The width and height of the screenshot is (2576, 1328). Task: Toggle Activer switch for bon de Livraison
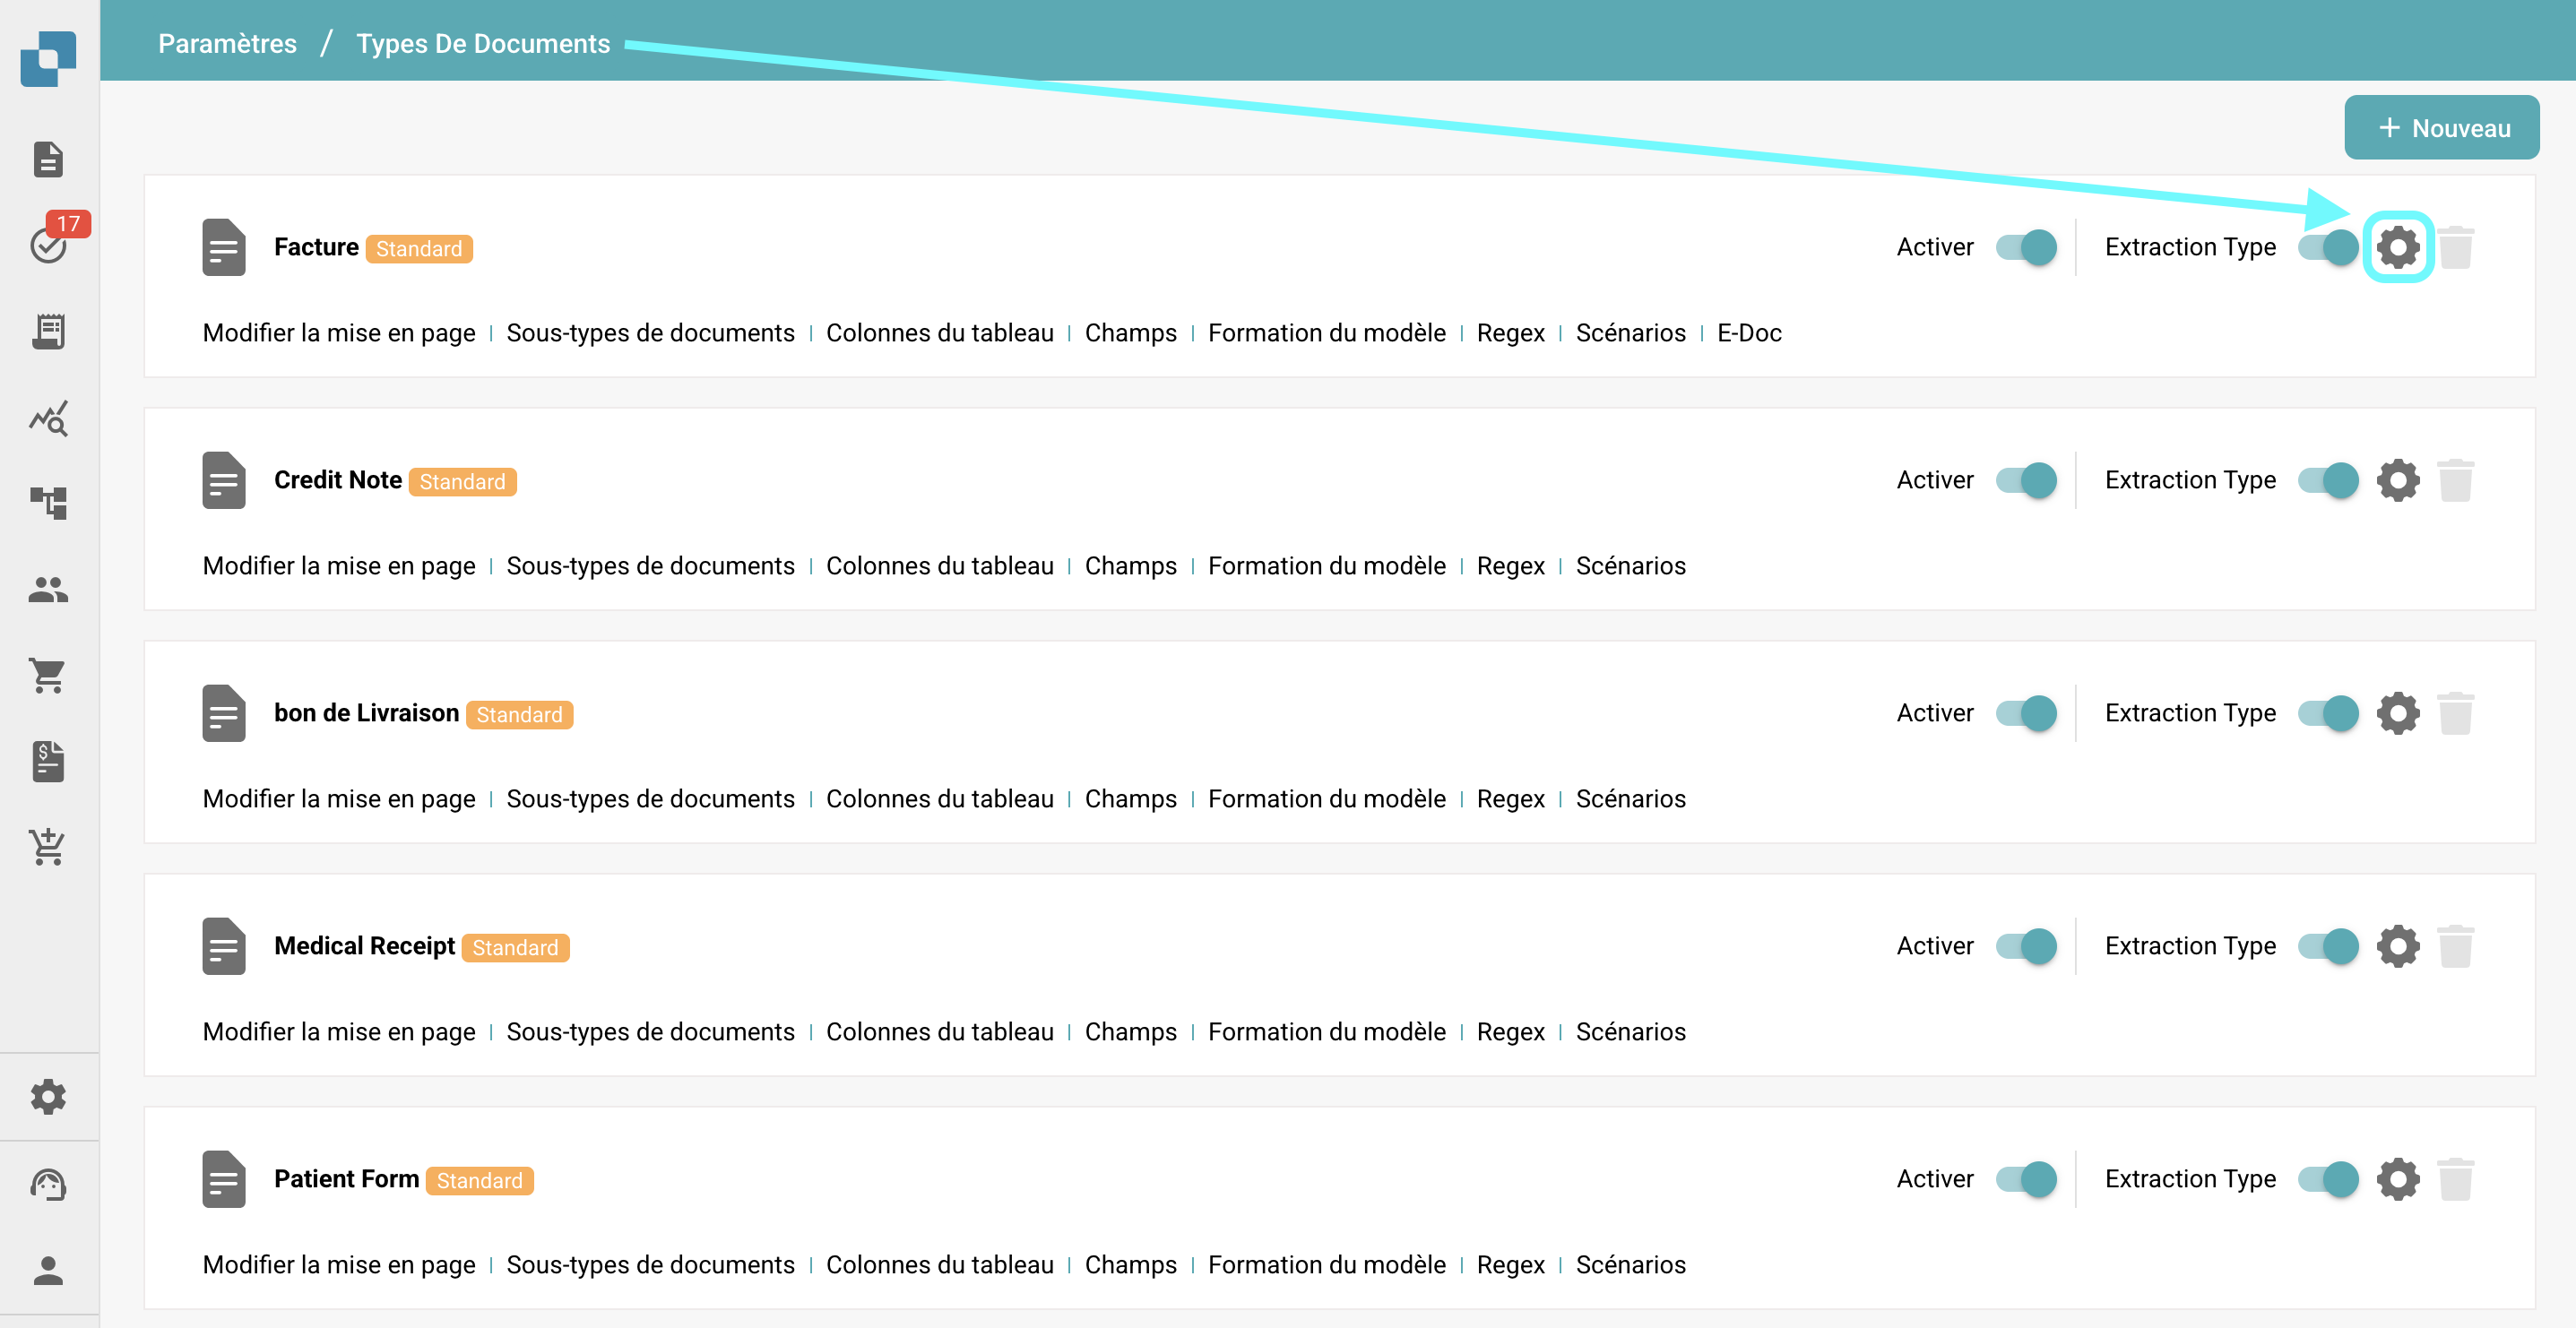(2026, 713)
